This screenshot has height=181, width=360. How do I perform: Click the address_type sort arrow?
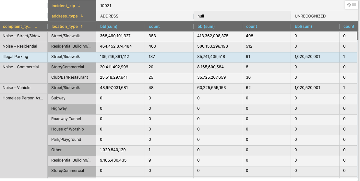(x=82, y=16)
